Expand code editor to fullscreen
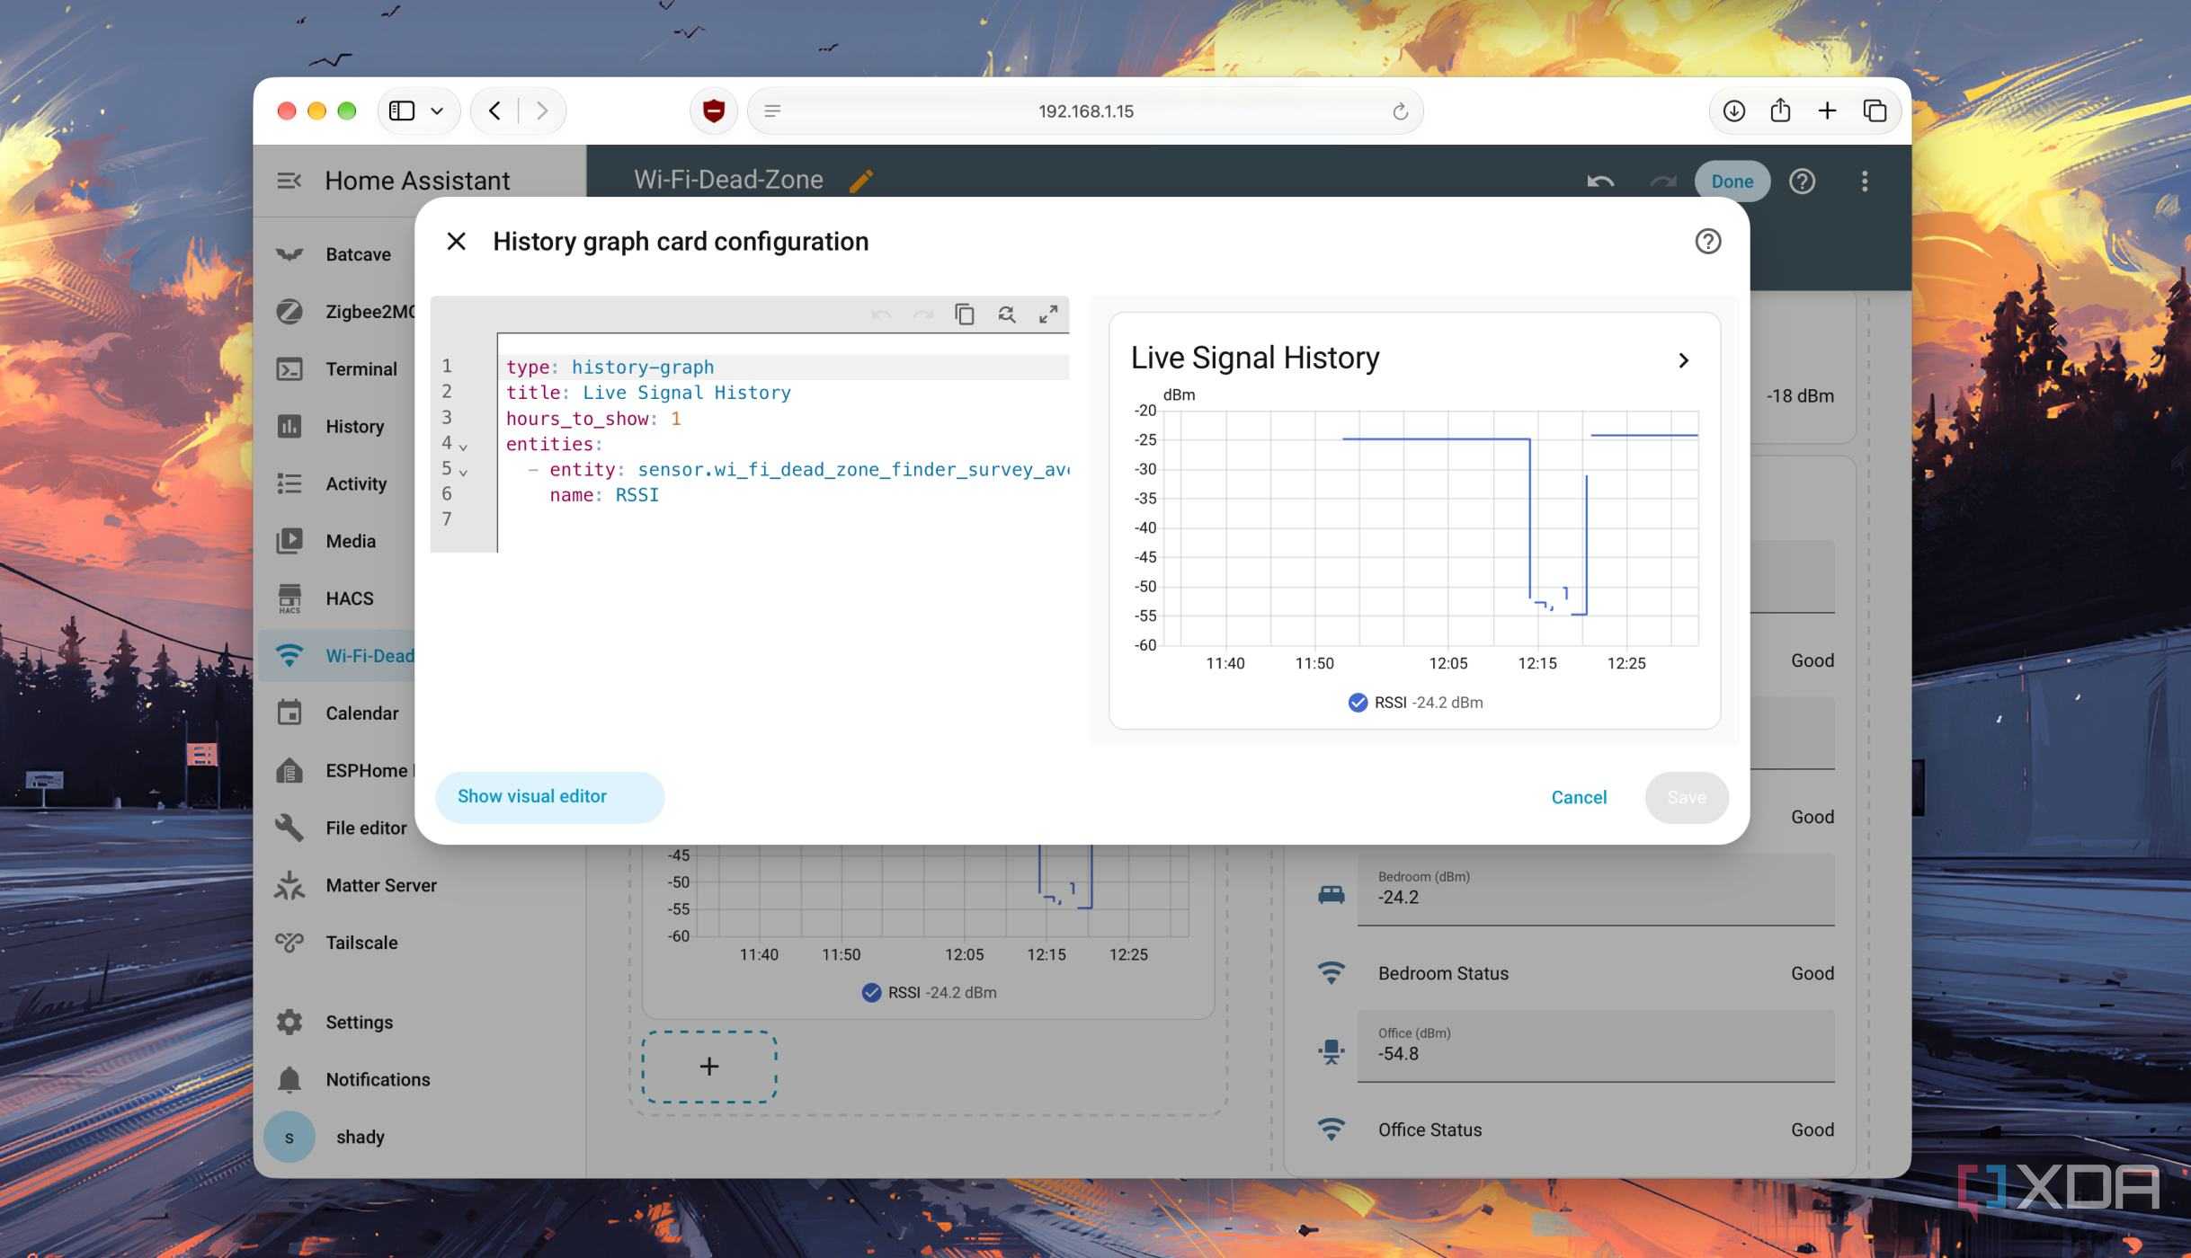 (x=1048, y=314)
